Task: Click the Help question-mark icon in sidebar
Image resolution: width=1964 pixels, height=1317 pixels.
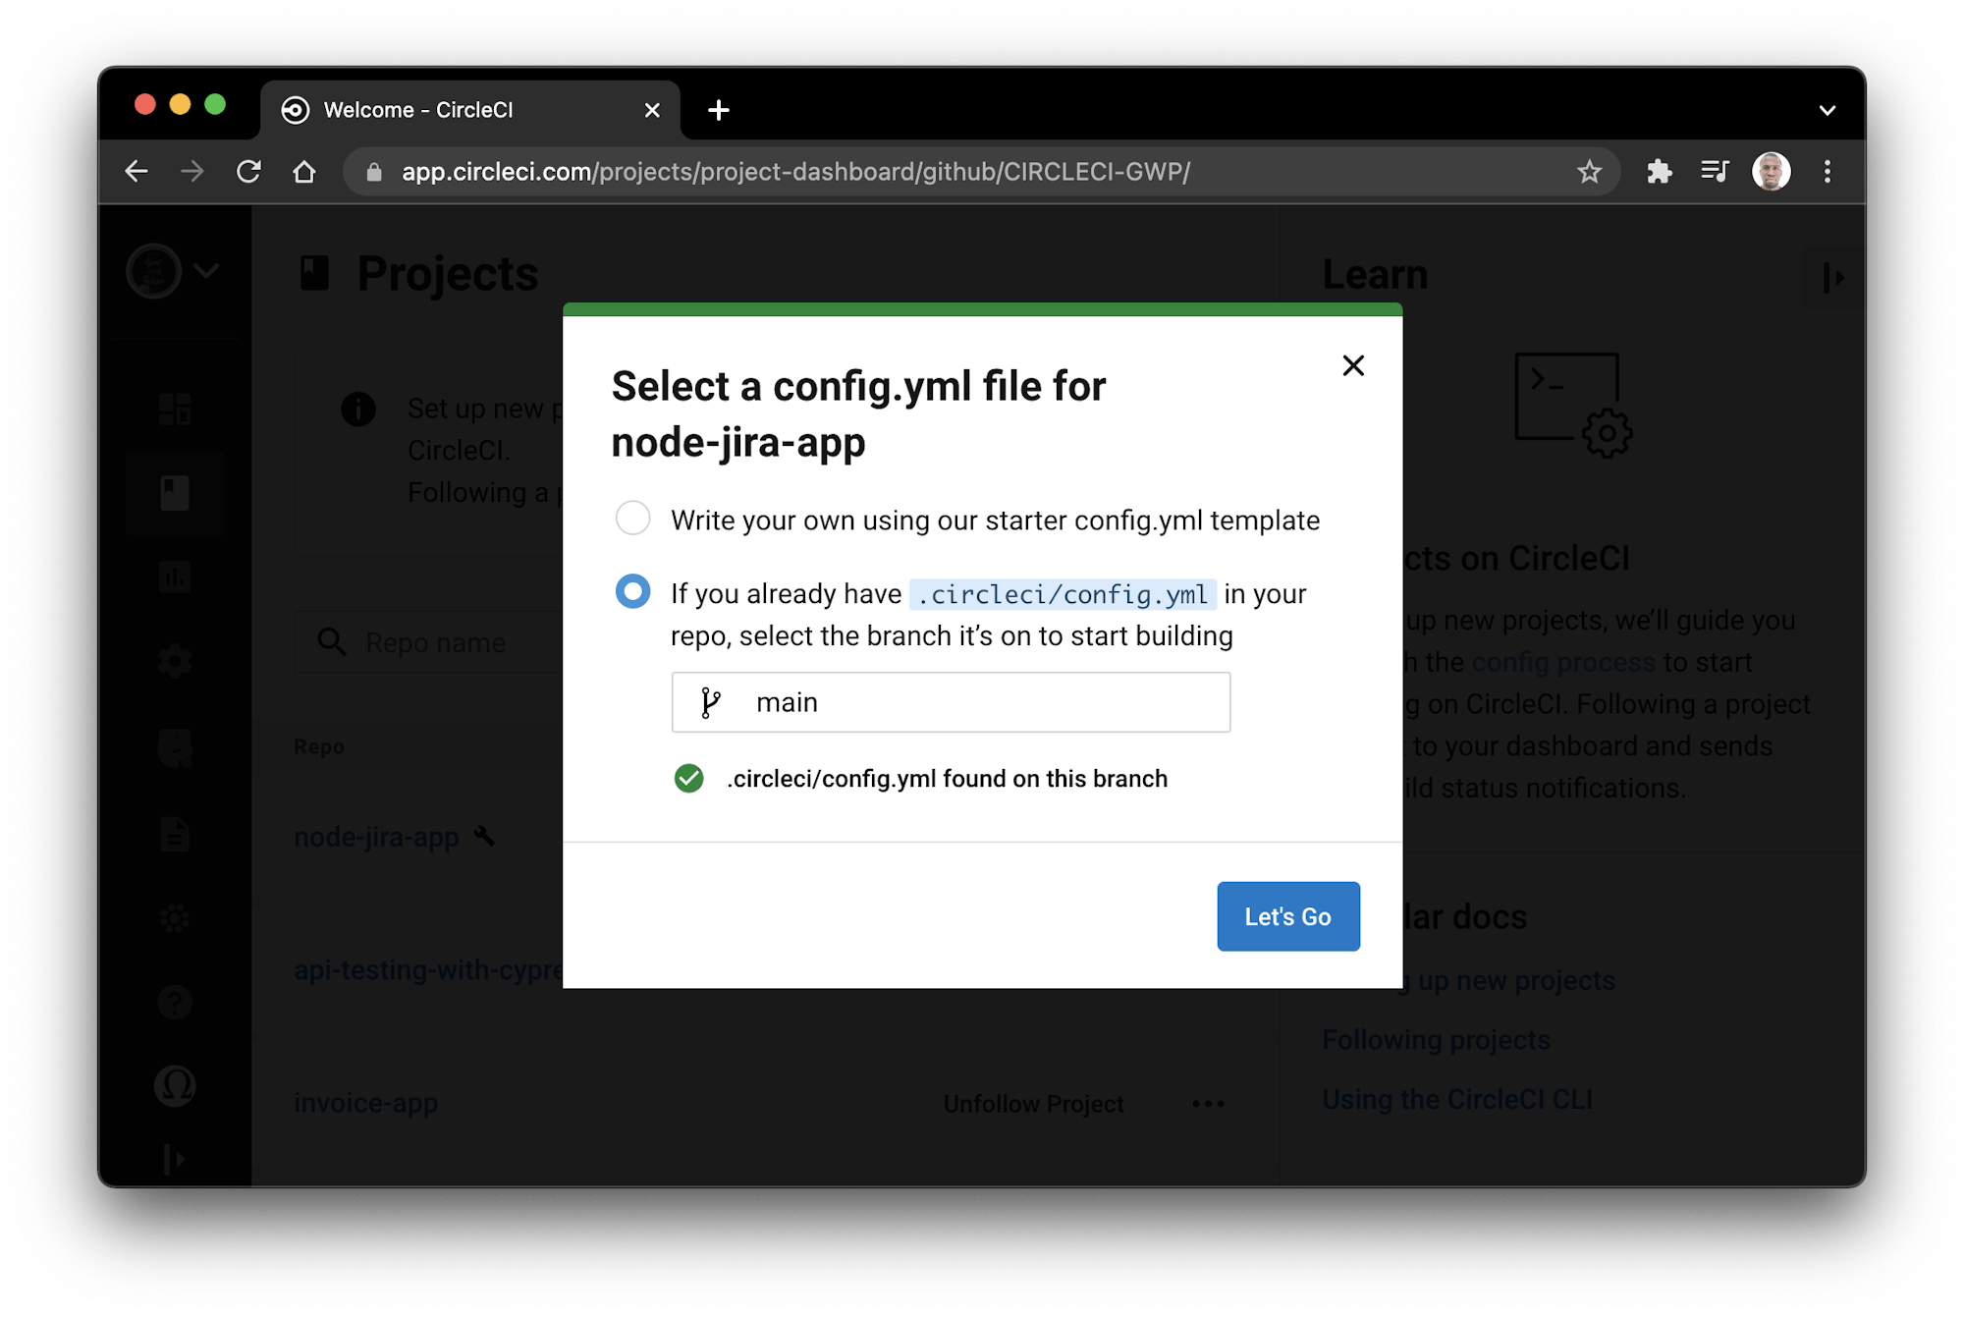Action: (x=175, y=1002)
